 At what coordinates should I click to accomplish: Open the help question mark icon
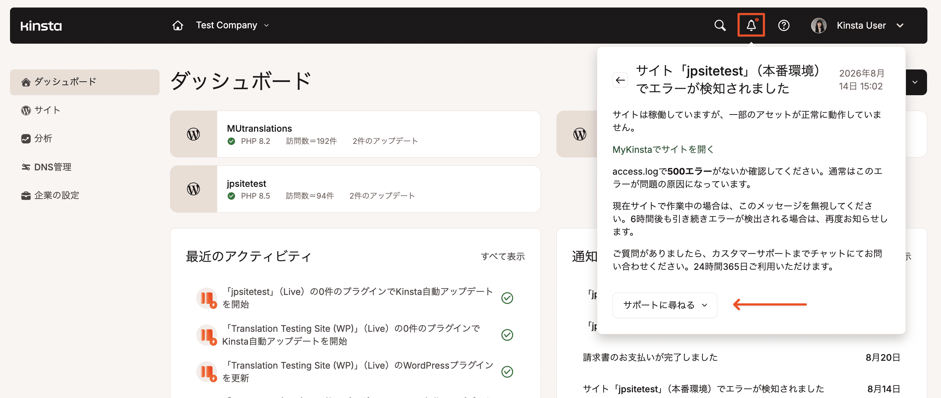point(784,25)
